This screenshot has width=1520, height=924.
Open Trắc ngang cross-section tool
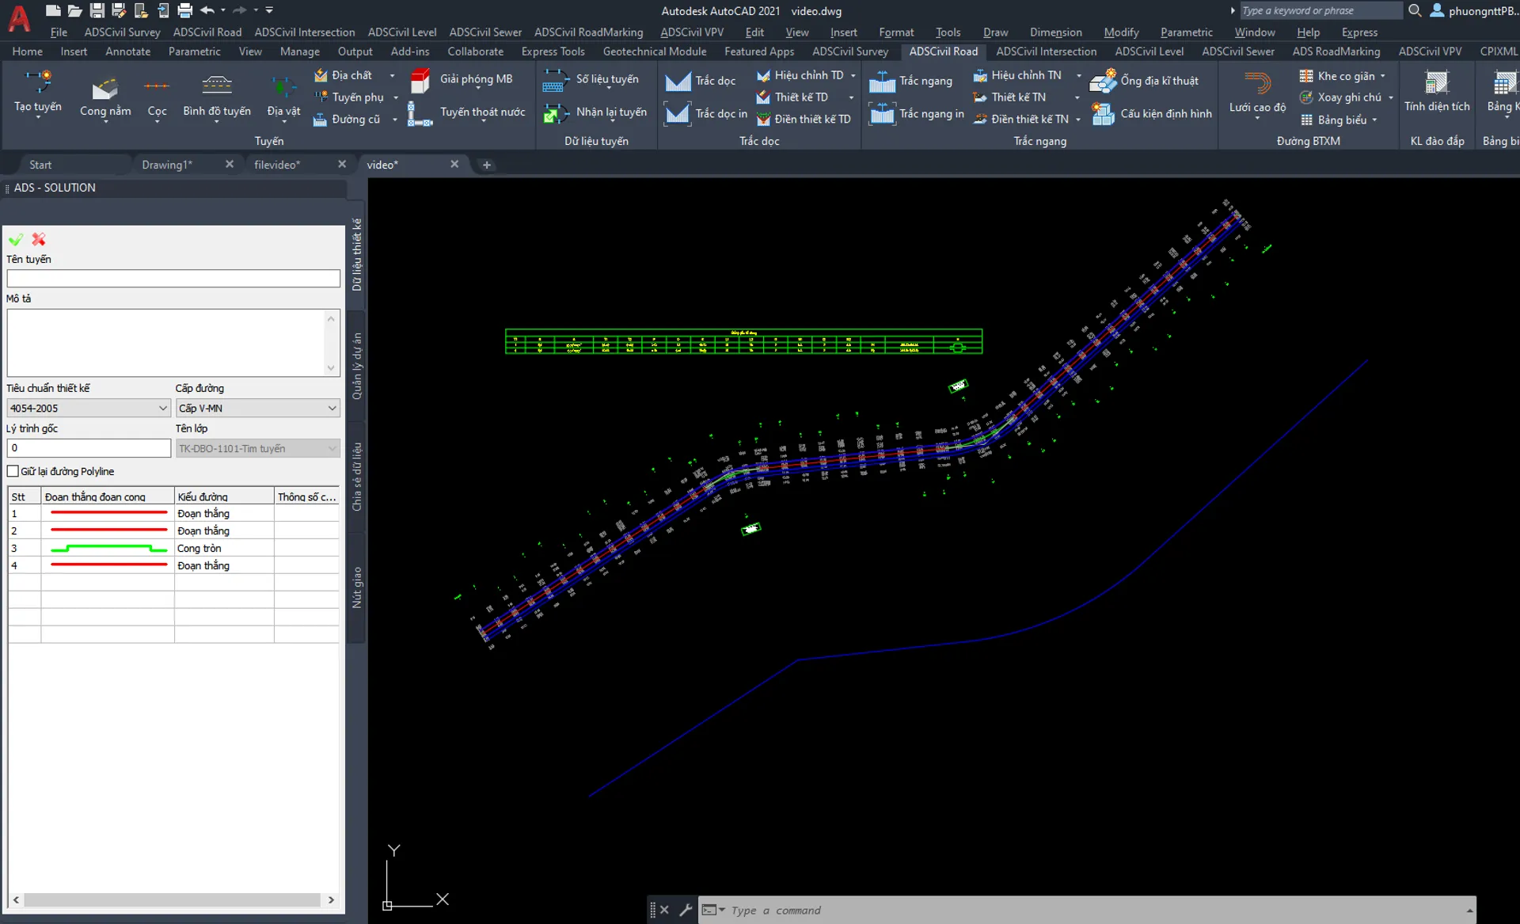pos(910,81)
